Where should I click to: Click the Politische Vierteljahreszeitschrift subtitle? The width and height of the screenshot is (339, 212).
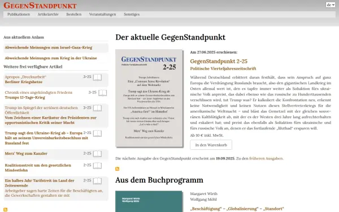coord(223,68)
